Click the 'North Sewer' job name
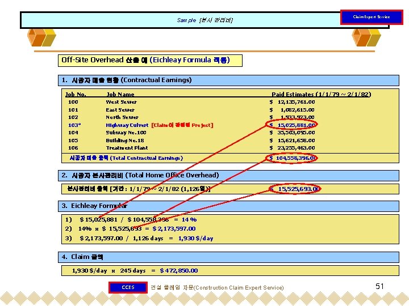Image resolution: width=409 pixels, height=306 pixels. (x=122, y=117)
